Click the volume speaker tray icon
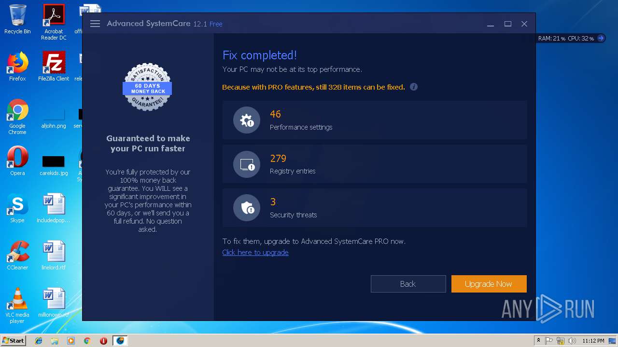 coord(572,341)
